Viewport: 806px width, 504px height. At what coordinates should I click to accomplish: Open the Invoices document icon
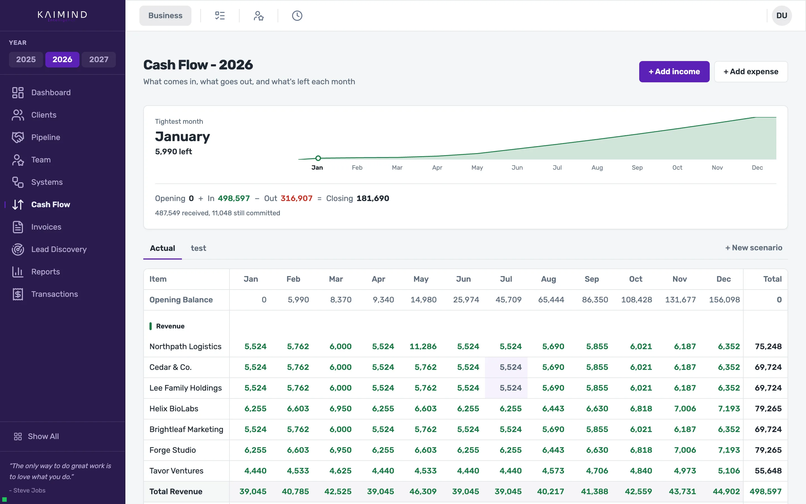tap(18, 227)
